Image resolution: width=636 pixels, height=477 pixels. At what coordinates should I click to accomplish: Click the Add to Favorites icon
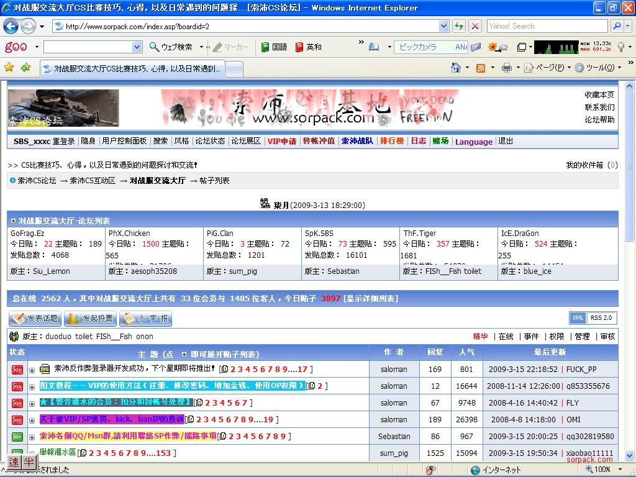25,68
